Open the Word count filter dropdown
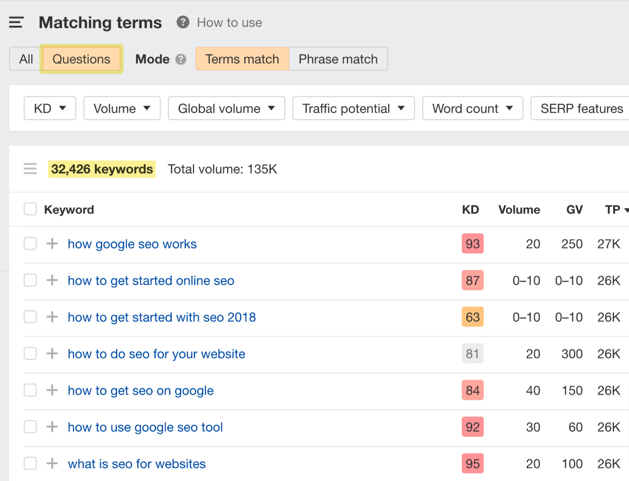This screenshot has height=481, width=629. point(472,108)
